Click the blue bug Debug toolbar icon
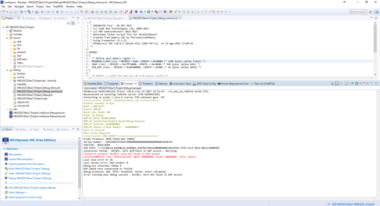380x206 pixels. coord(136,12)
